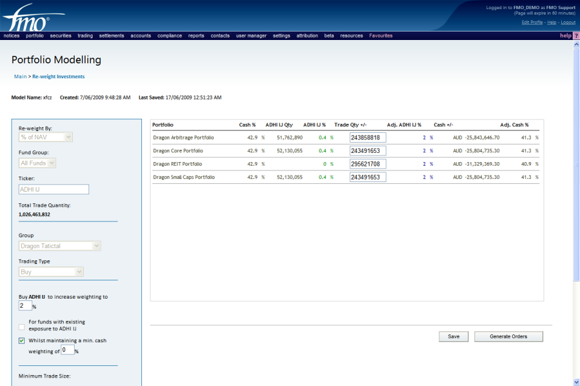Follow the Edit Profile link
This screenshot has height=386, width=580.
pyautogui.click(x=532, y=22)
